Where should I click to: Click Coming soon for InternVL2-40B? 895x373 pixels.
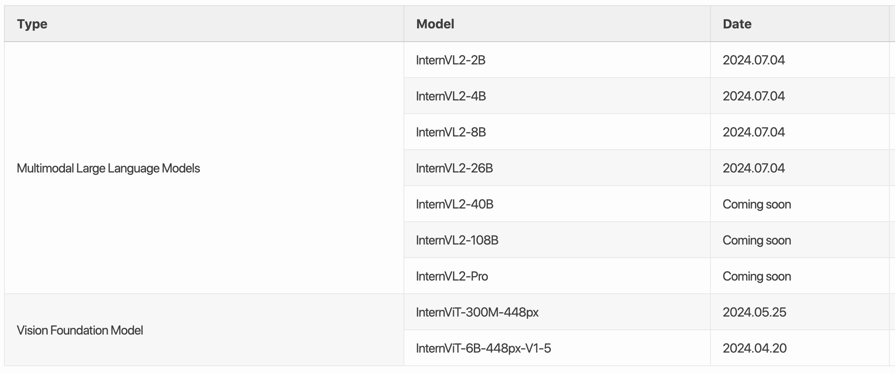pyautogui.click(x=757, y=204)
